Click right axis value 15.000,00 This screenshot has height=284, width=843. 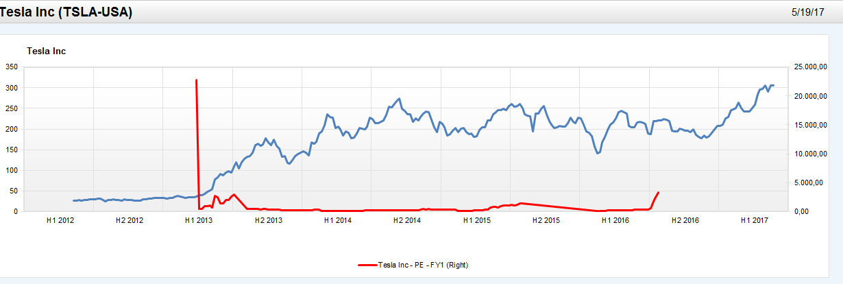click(810, 125)
